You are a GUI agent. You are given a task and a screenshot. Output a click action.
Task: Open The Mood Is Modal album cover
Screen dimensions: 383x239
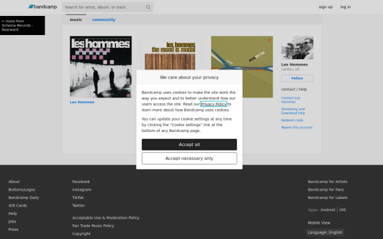click(171, 53)
